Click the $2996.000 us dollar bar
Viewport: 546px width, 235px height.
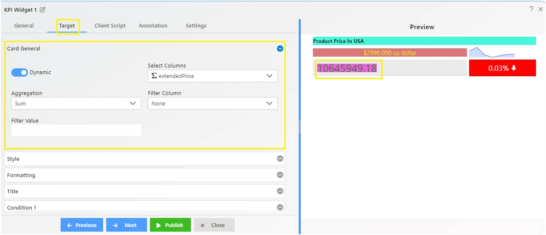pos(390,52)
